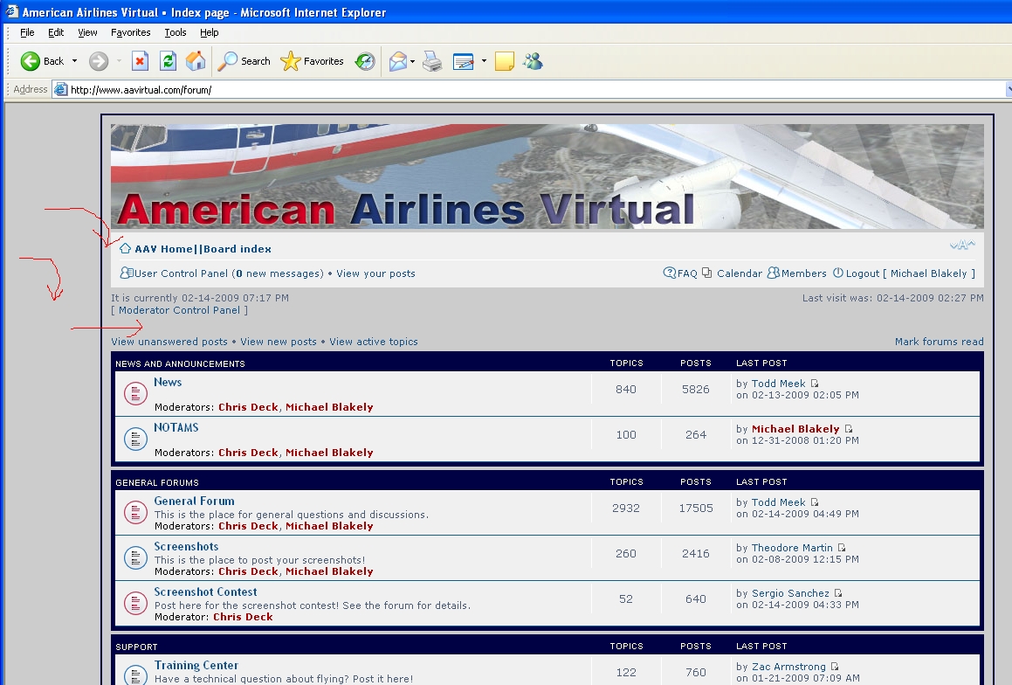Click the Screenshots forum status icon
The image size is (1012, 685).
click(135, 557)
